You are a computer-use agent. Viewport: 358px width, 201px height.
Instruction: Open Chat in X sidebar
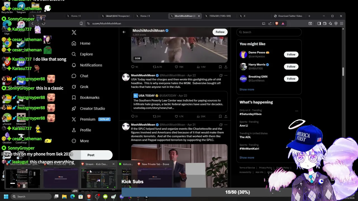80,76
